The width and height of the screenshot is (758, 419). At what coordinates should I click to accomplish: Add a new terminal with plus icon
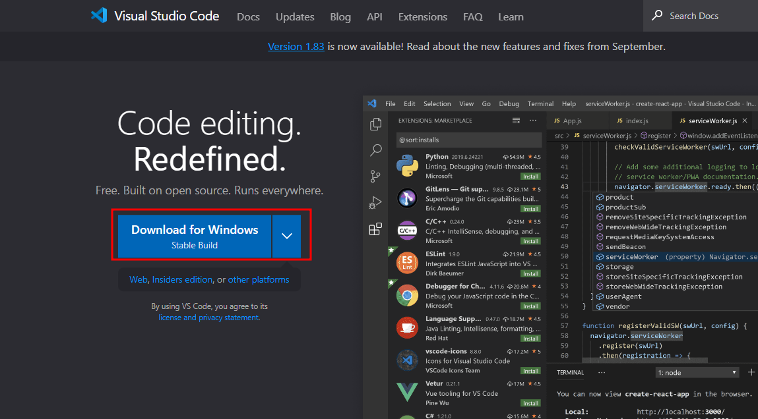pyautogui.click(x=751, y=372)
